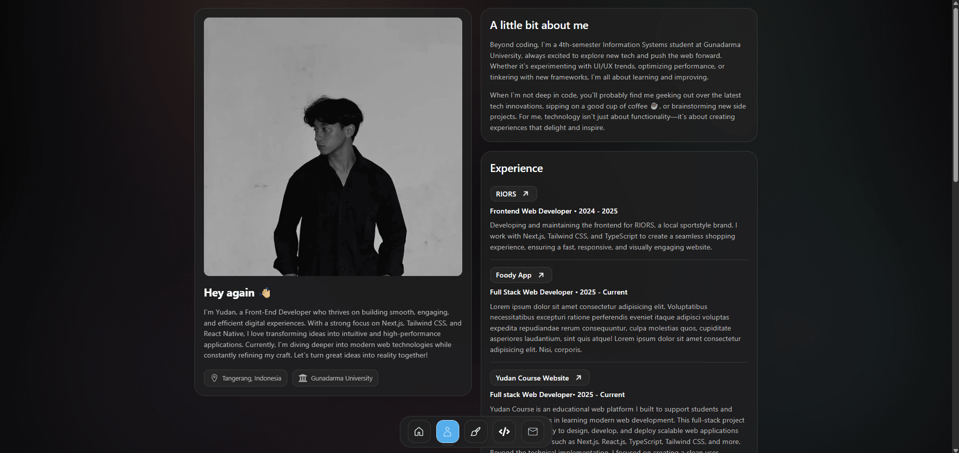Click the scrollbar down arrow
Image resolution: width=959 pixels, height=453 pixels.
click(x=955, y=449)
